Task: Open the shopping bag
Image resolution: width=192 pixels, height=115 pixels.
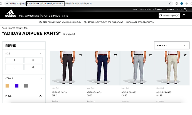Action: pos(184,16)
